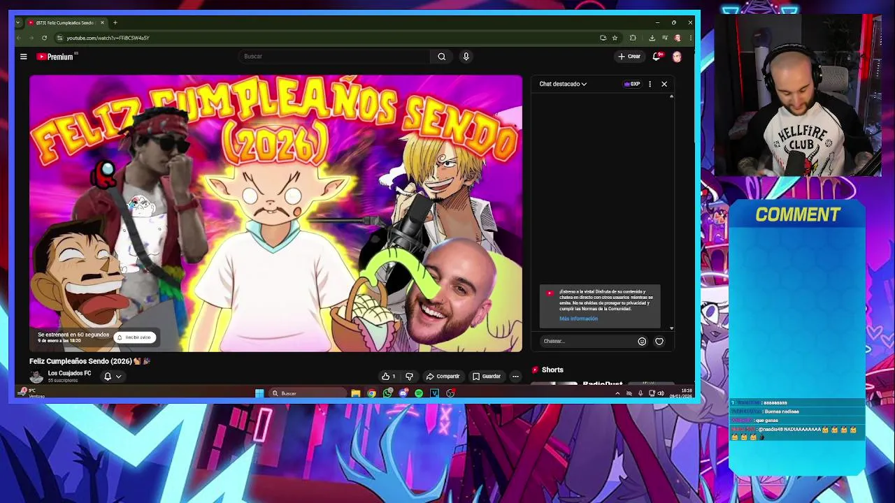Start voice search with the microphone icon
Image resolution: width=895 pixels, height=503 pixels.
tap(466, 57)
